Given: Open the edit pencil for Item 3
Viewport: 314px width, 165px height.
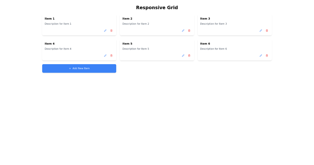Looking at the screenshot, I should pyautogui.click(x=261, y=31).
